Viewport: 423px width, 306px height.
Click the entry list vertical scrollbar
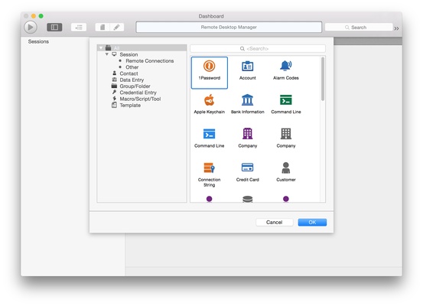click(323, 79)
